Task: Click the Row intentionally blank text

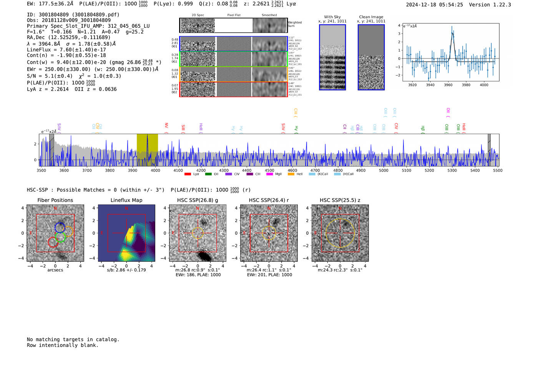Action: [63, 345]
